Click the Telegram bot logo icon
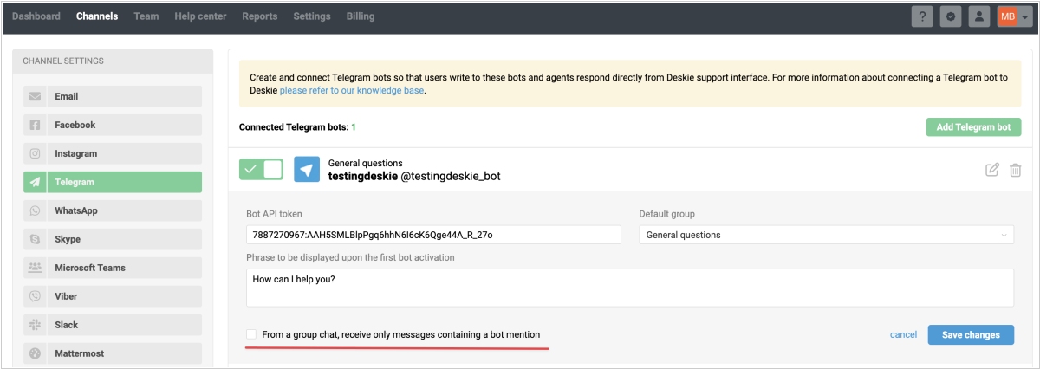1040x369 pixels. (x=307, y=170)
